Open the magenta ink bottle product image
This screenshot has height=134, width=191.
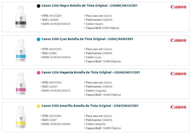click(21, 84)
